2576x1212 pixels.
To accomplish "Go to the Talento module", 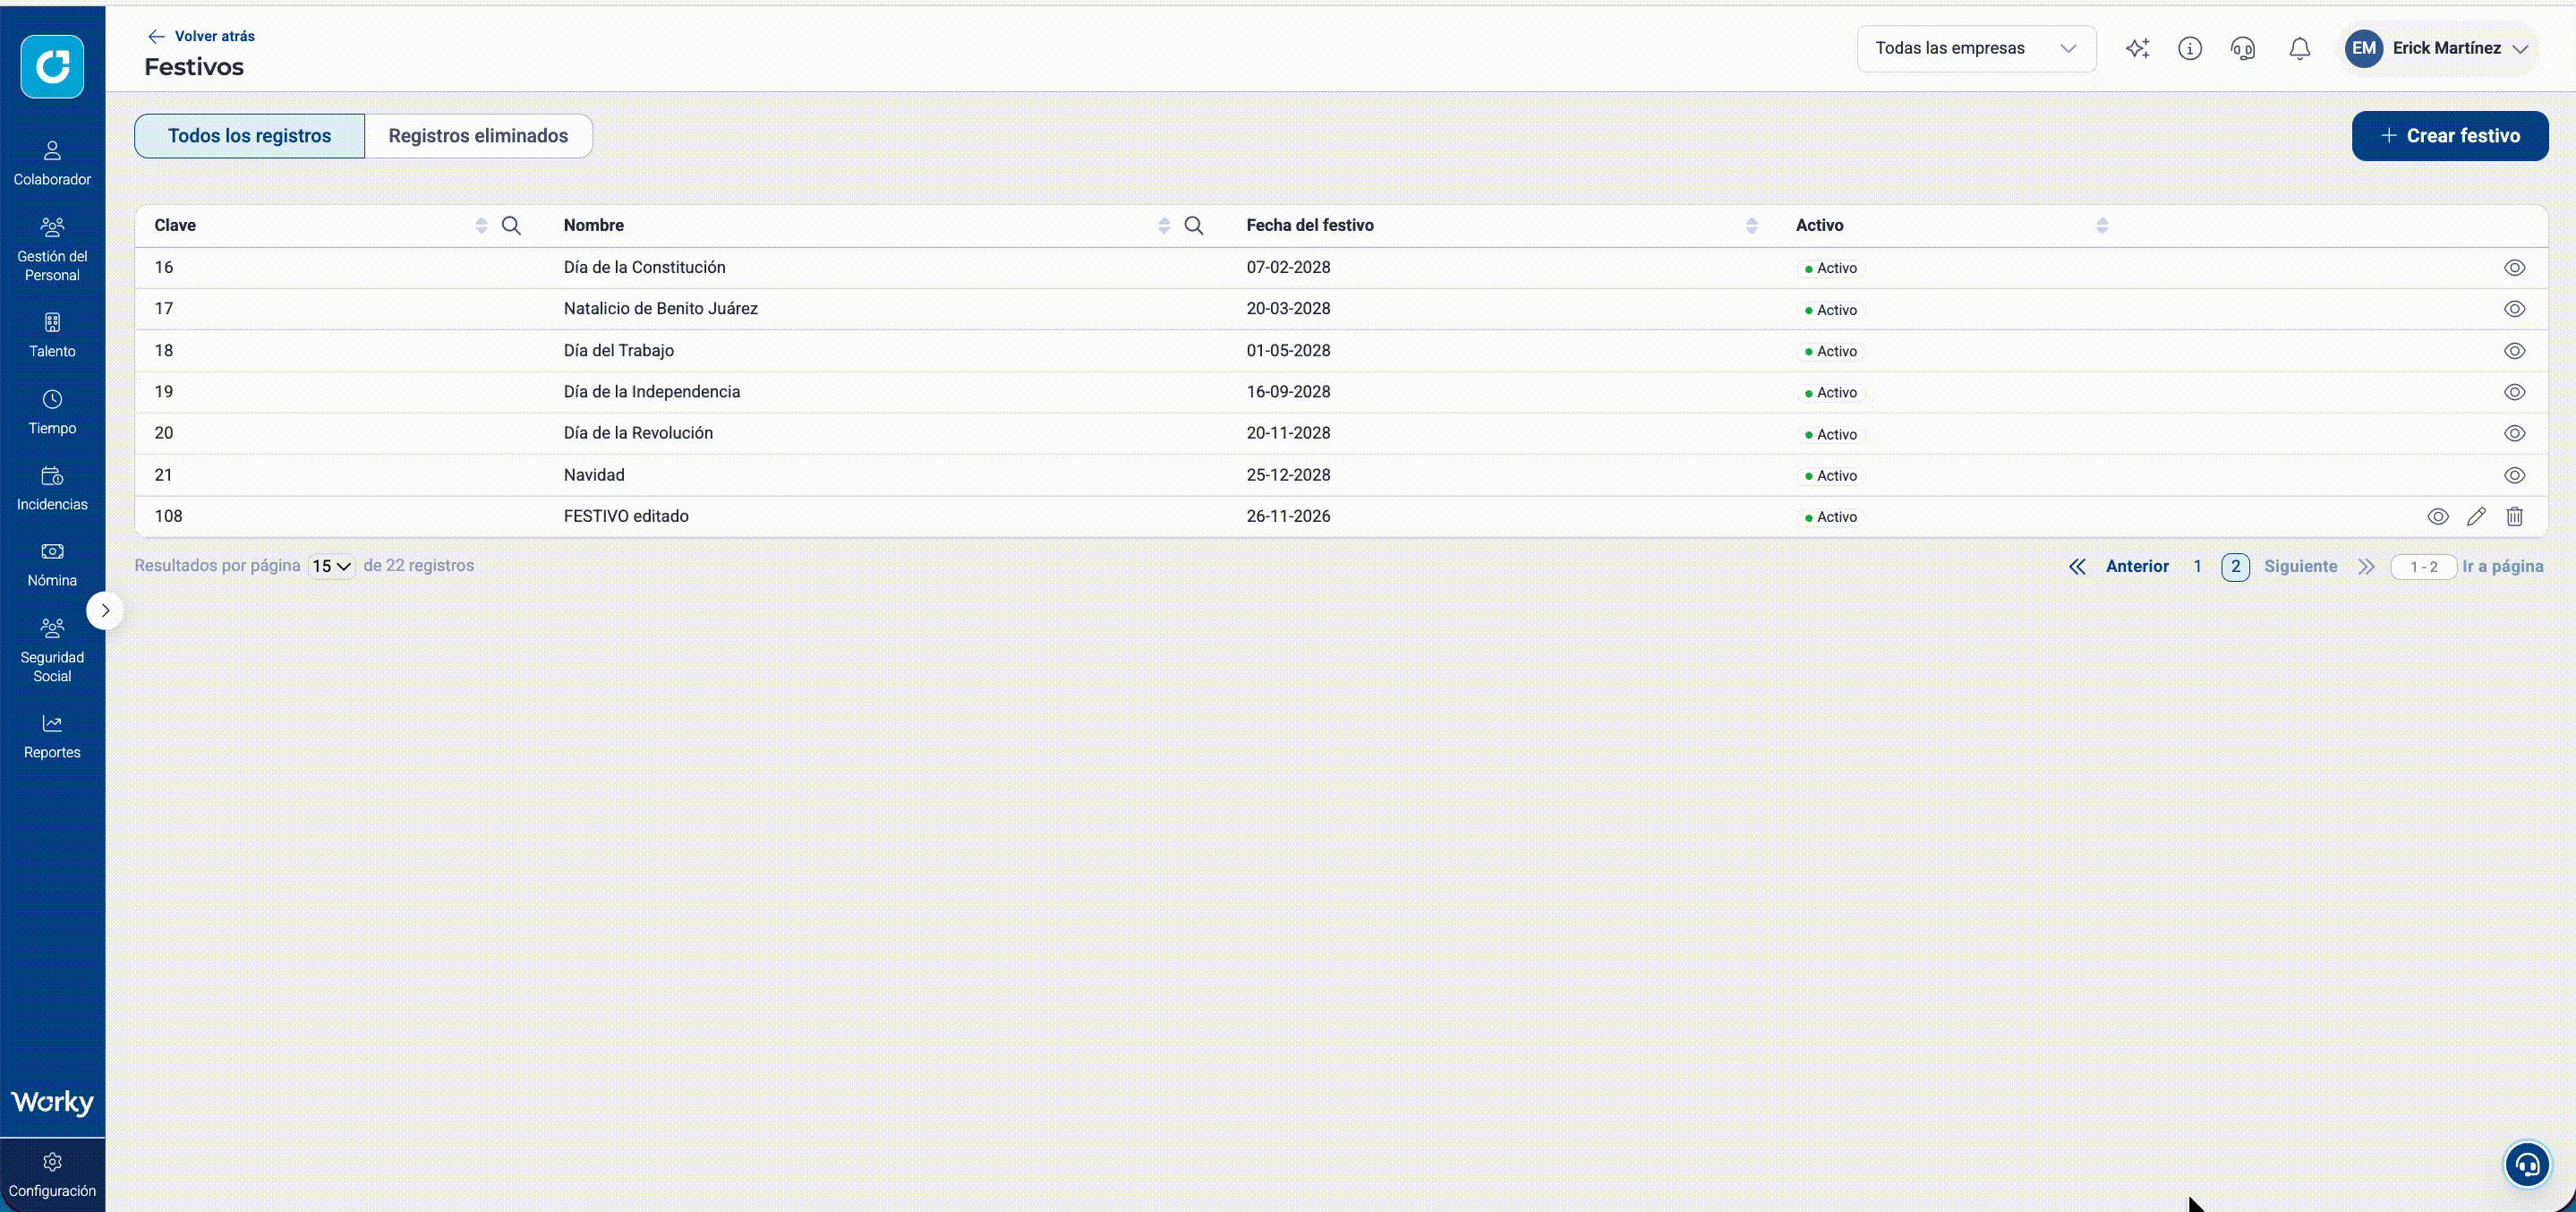I will tap(52, 336).
